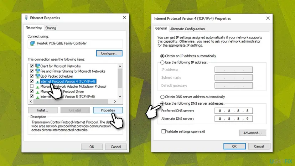295x166 pixels.
Task: Select Network Adapter Multiplexor Protocol row
Action: pyautogui.click(x=73, y=87)
